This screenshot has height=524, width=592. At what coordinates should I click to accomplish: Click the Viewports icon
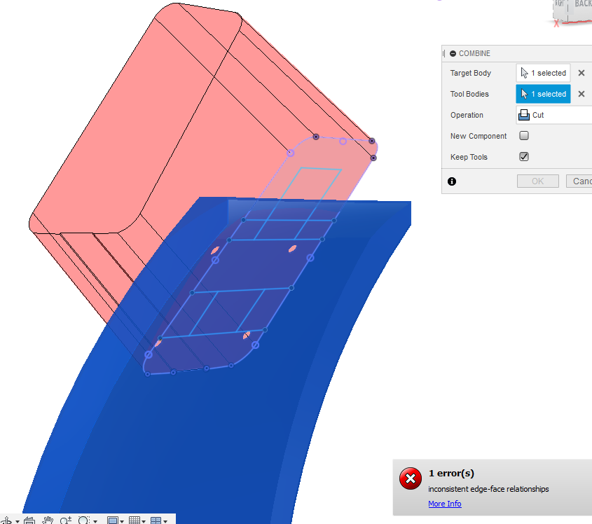156,519
